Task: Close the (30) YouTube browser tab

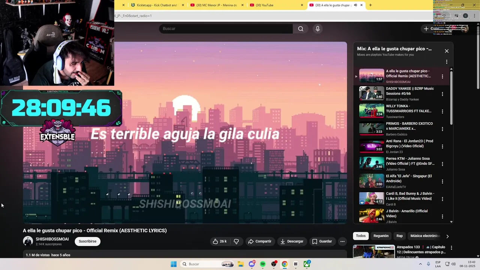Action: click(302, 5)
